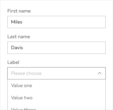Click the 'Last name' field label

[x=19, y=37]
